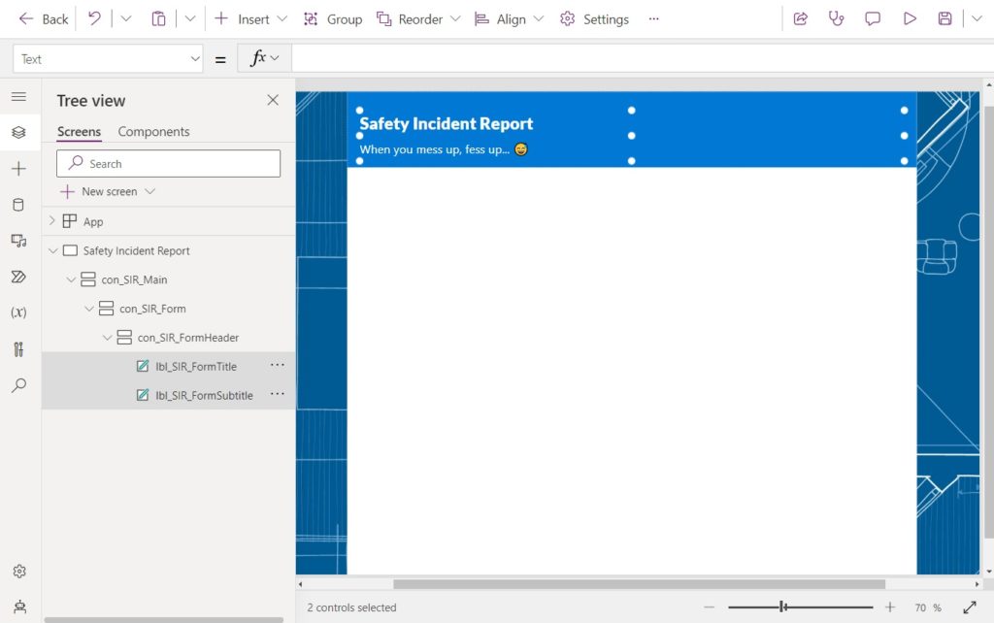Open the Tree view panel from left rail
This screenshot has width=994, height=623.
point(18,132)
